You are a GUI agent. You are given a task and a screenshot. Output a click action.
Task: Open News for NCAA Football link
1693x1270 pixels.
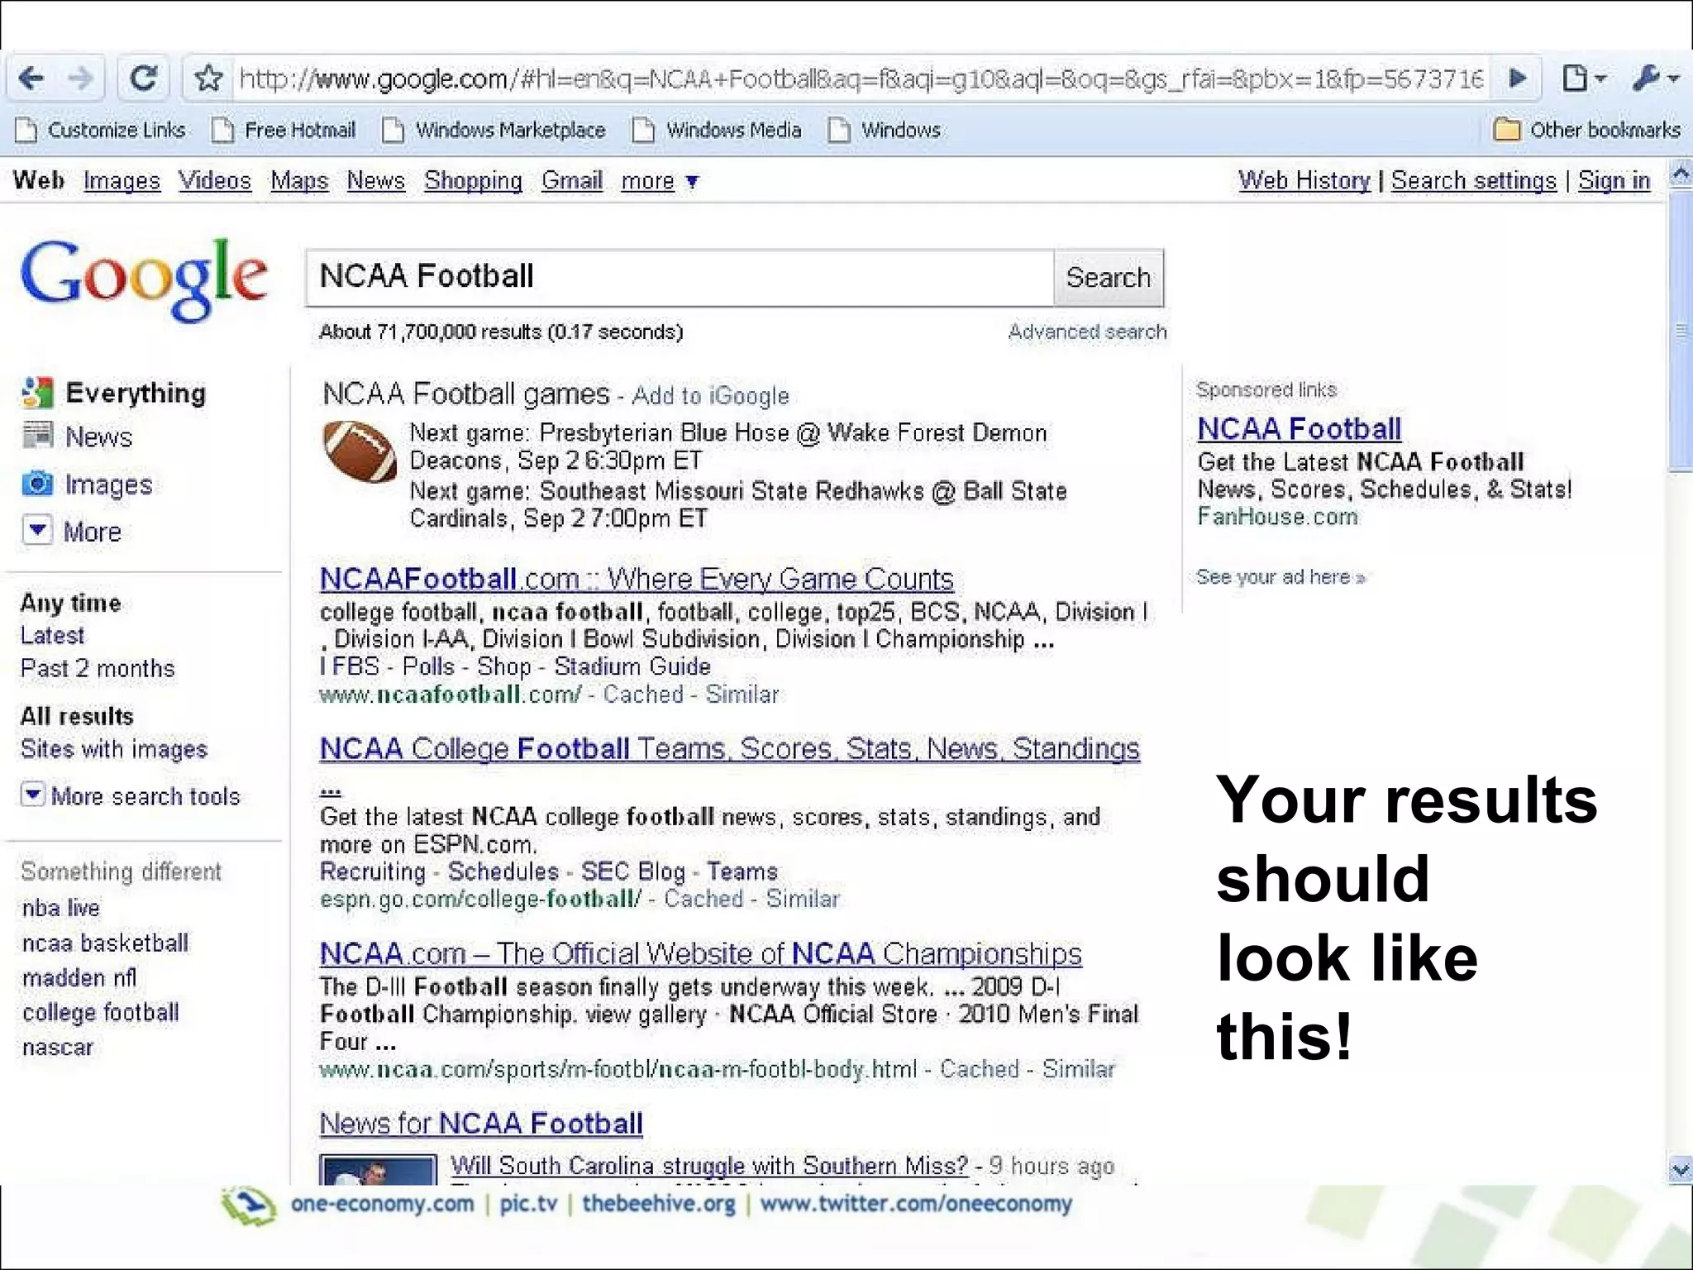click(x=481, y=1123)
